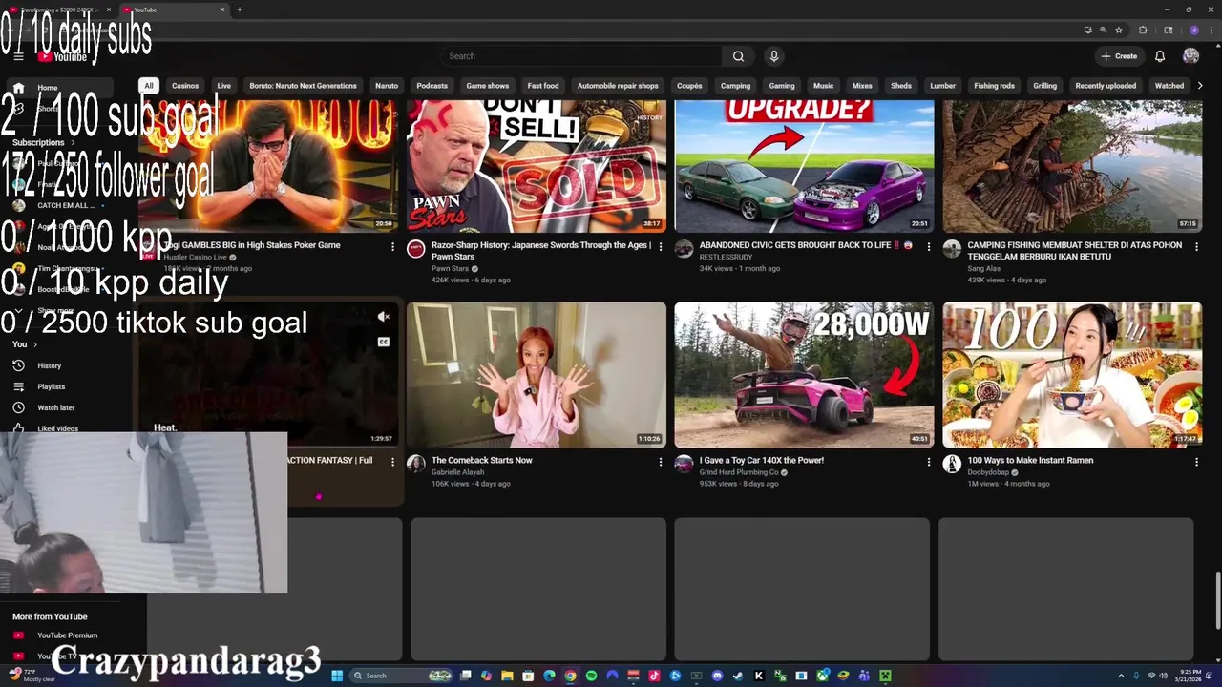Open the Chrome extensions puzzle icon

point(1143,31)
